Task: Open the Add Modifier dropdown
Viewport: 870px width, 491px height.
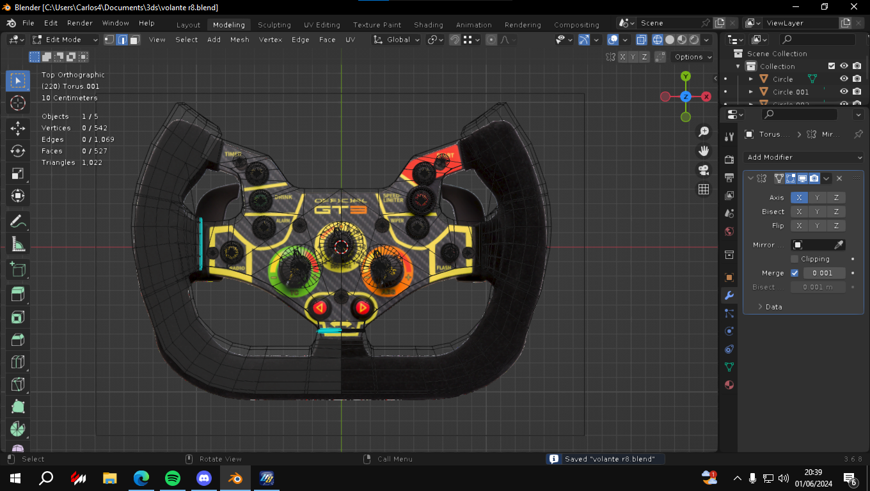Action: click(x=804, y=157)
